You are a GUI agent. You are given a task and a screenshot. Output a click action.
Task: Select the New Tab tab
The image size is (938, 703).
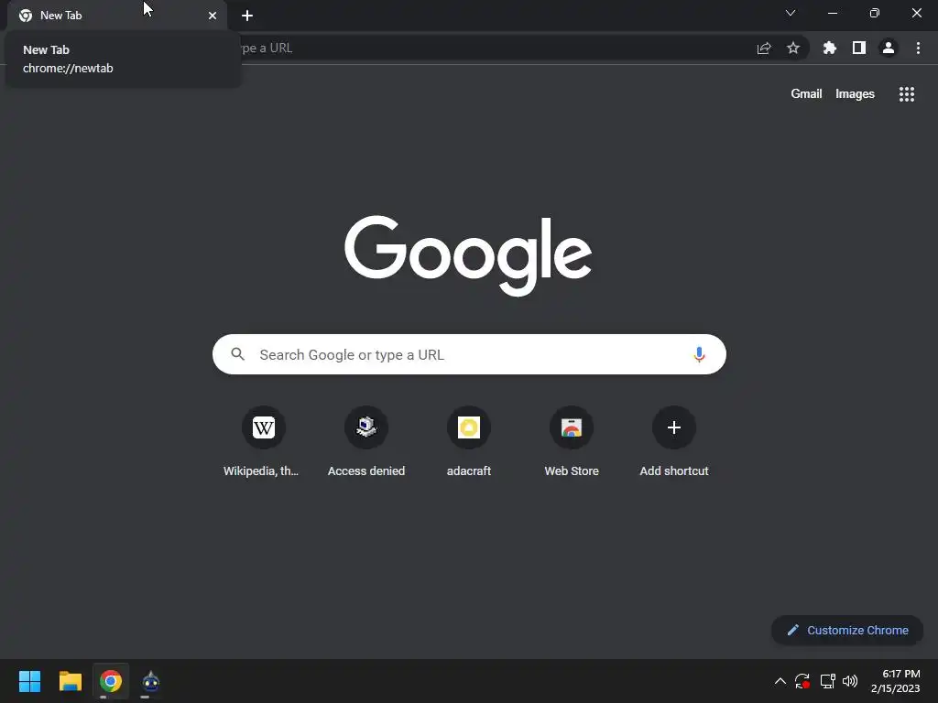coord(116,16)
